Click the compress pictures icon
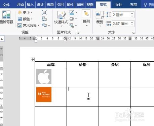 point(44,12)
